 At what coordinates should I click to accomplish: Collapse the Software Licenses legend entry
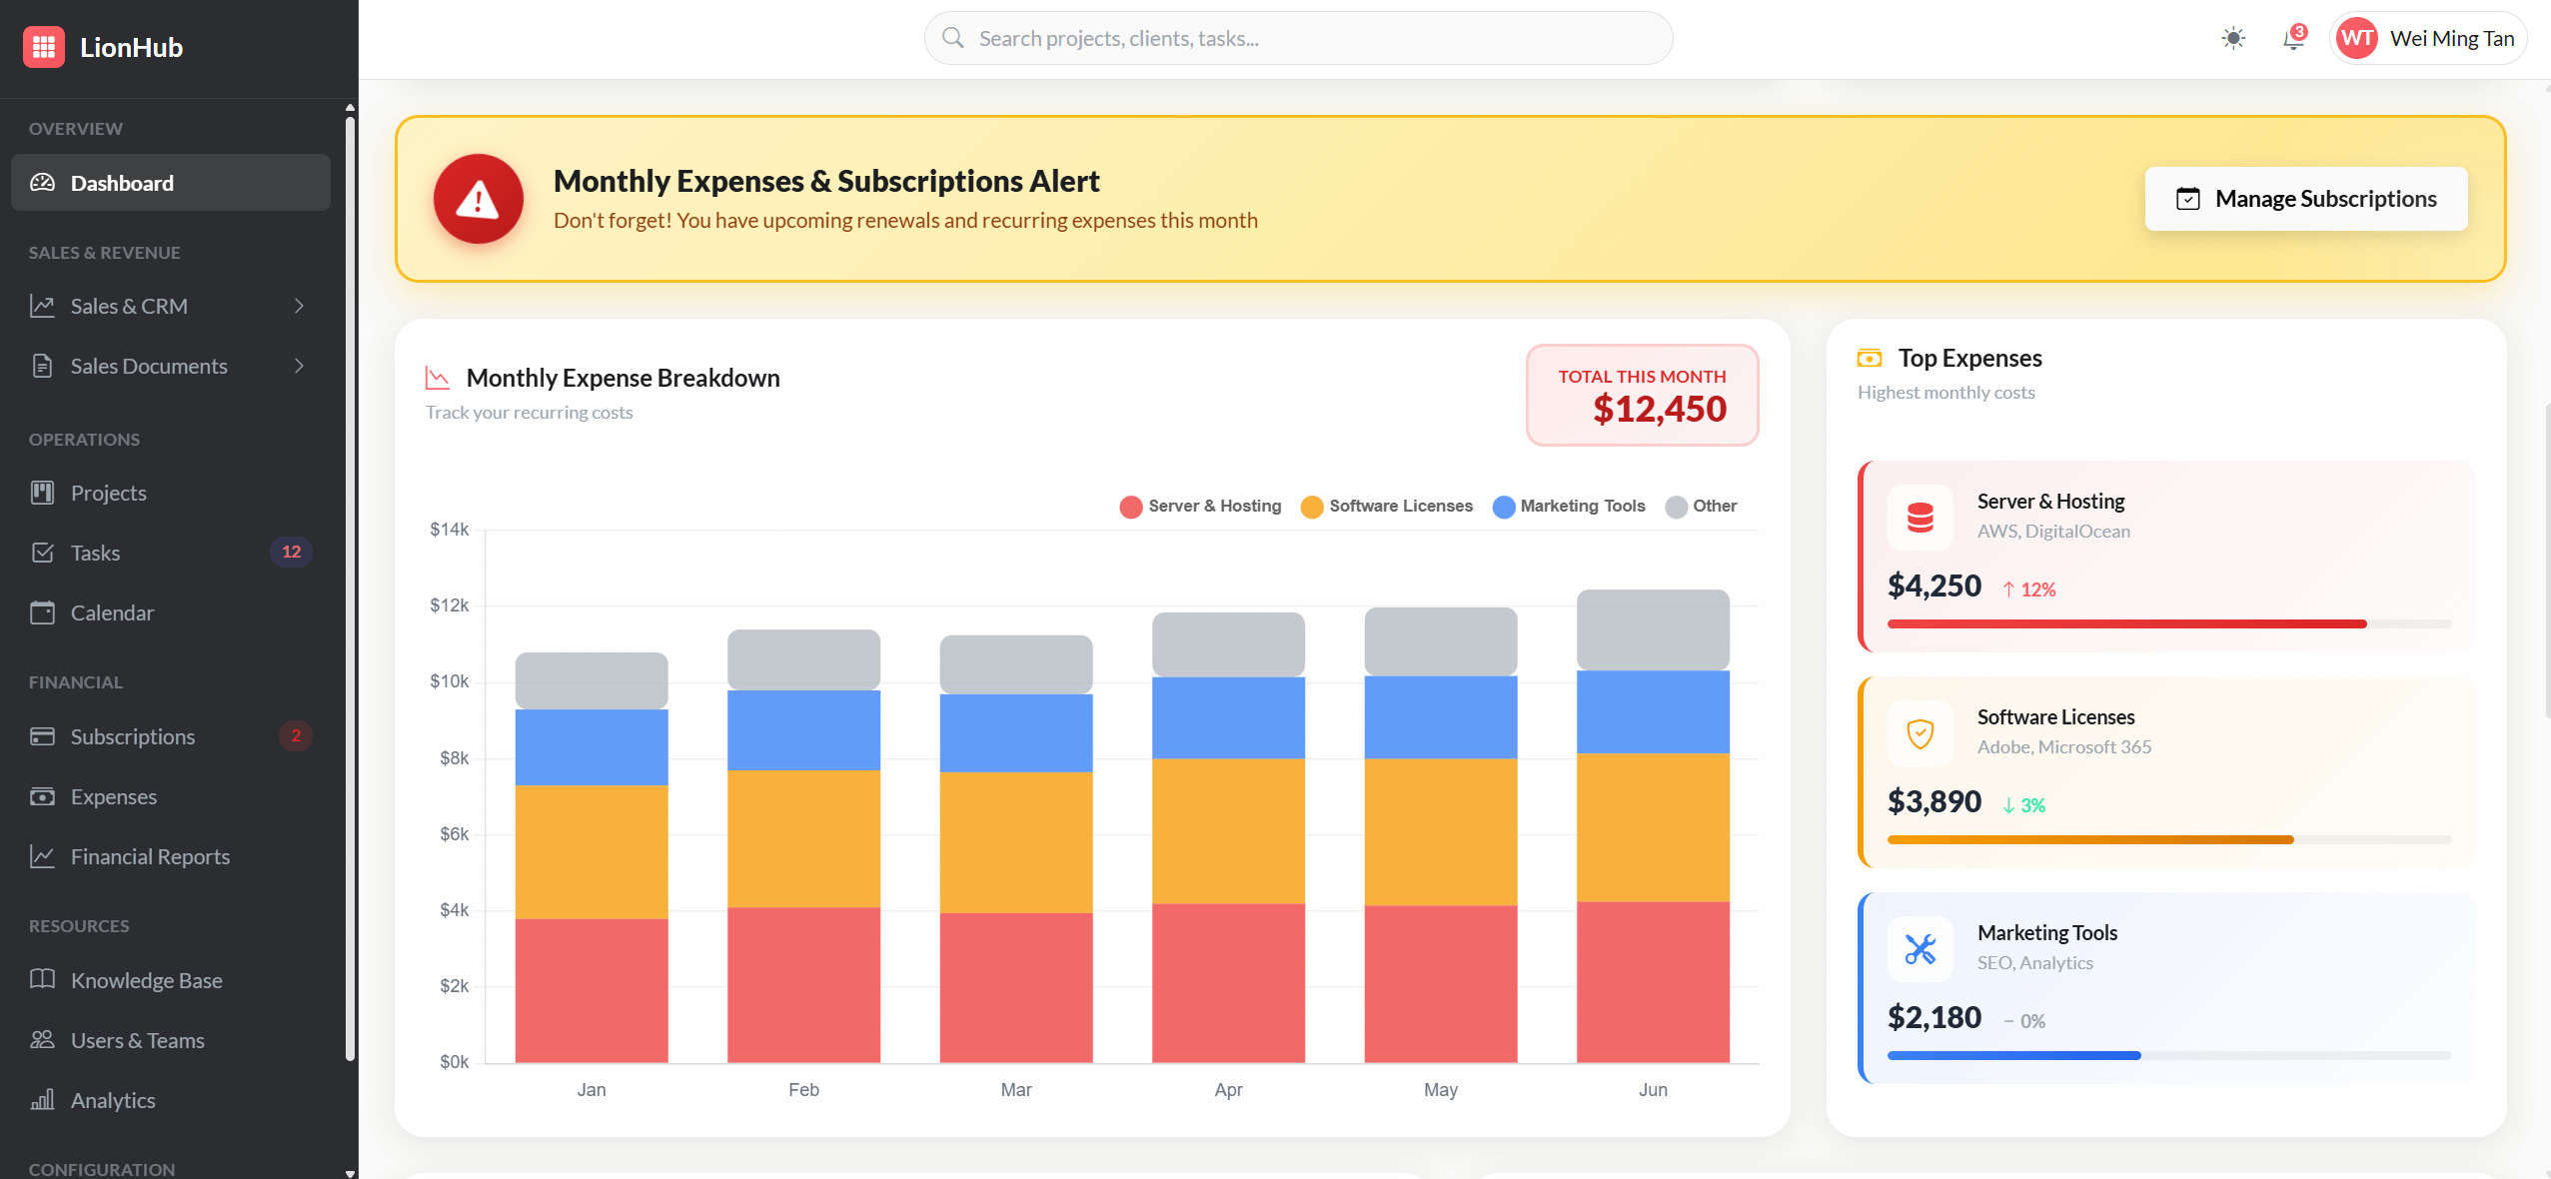point(1385,507)
